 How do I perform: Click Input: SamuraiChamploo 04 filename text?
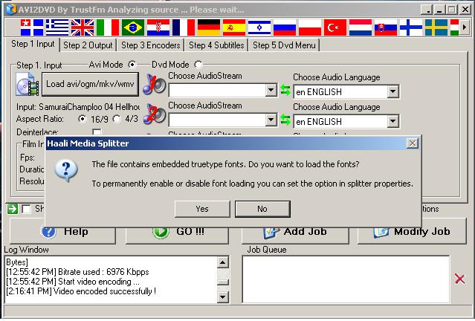point(78,107)
